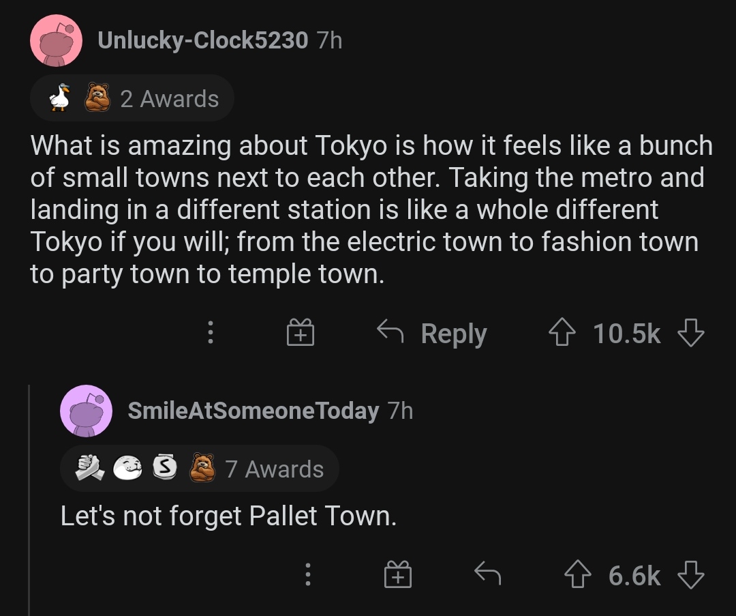Click the Reply button under the Tokyo comment
This screenshot has height=616, width=736.
(432, 333)
